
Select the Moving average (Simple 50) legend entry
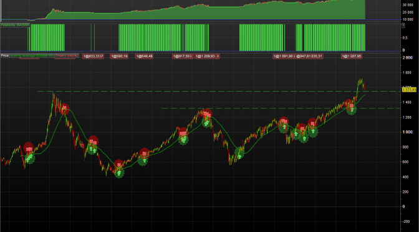click(32, 56)
